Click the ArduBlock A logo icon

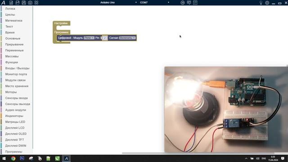pyautogui.click(x=3, y=3)
